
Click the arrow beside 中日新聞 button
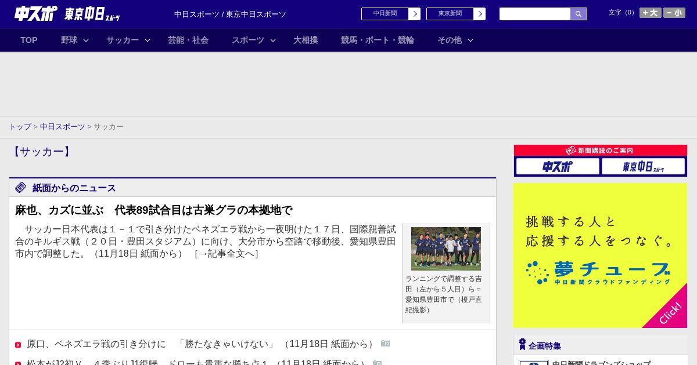tap(415, 14)
